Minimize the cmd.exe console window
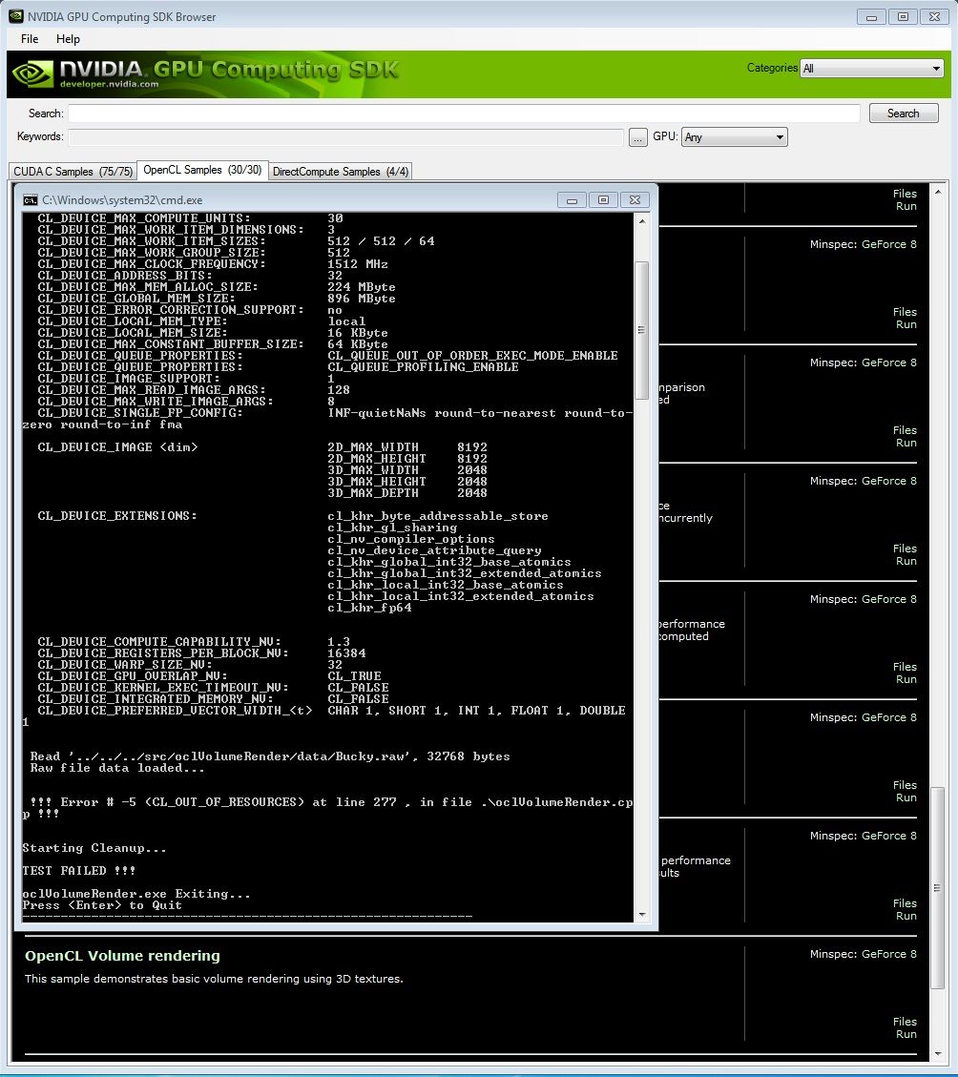958x1077 pixels. 572,200
